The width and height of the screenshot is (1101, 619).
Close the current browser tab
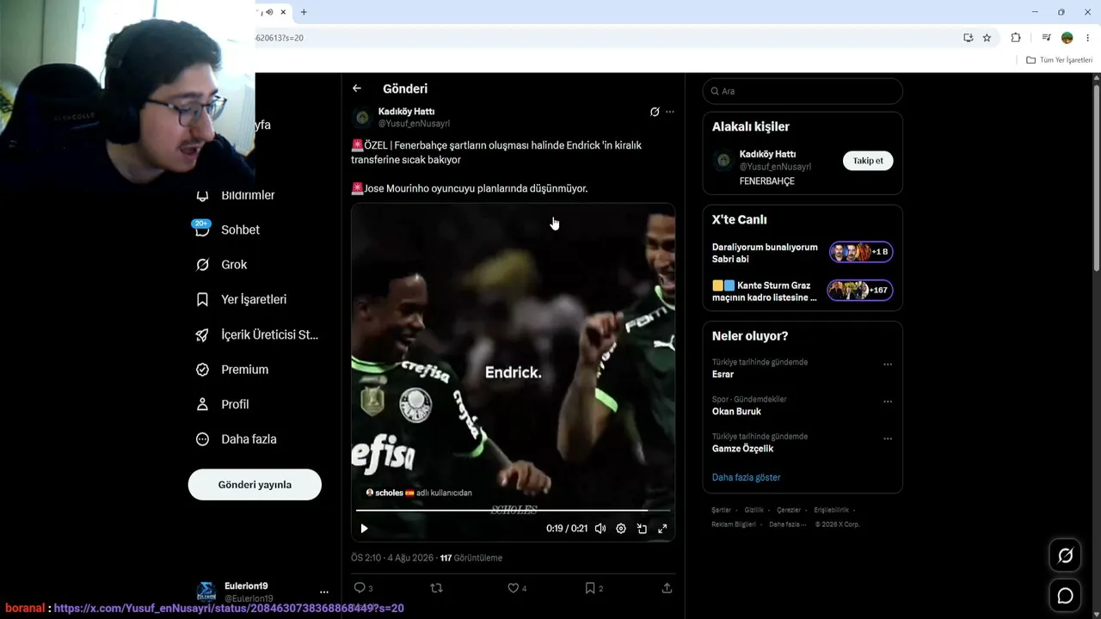point(284,12)
